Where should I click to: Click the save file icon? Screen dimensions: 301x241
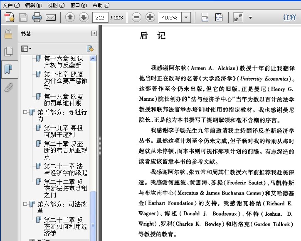(x=23, y=17)
